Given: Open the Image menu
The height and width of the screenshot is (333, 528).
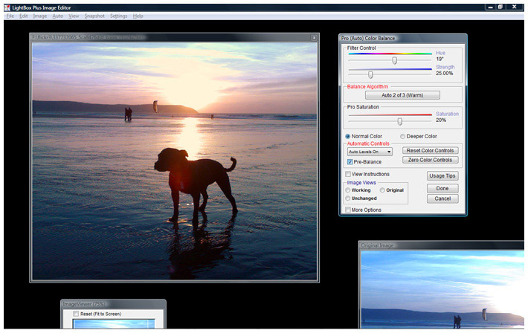Looking at the screenshot, I should pos(39,16).
